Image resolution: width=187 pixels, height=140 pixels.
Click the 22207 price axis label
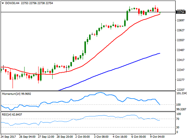[181, 90]
